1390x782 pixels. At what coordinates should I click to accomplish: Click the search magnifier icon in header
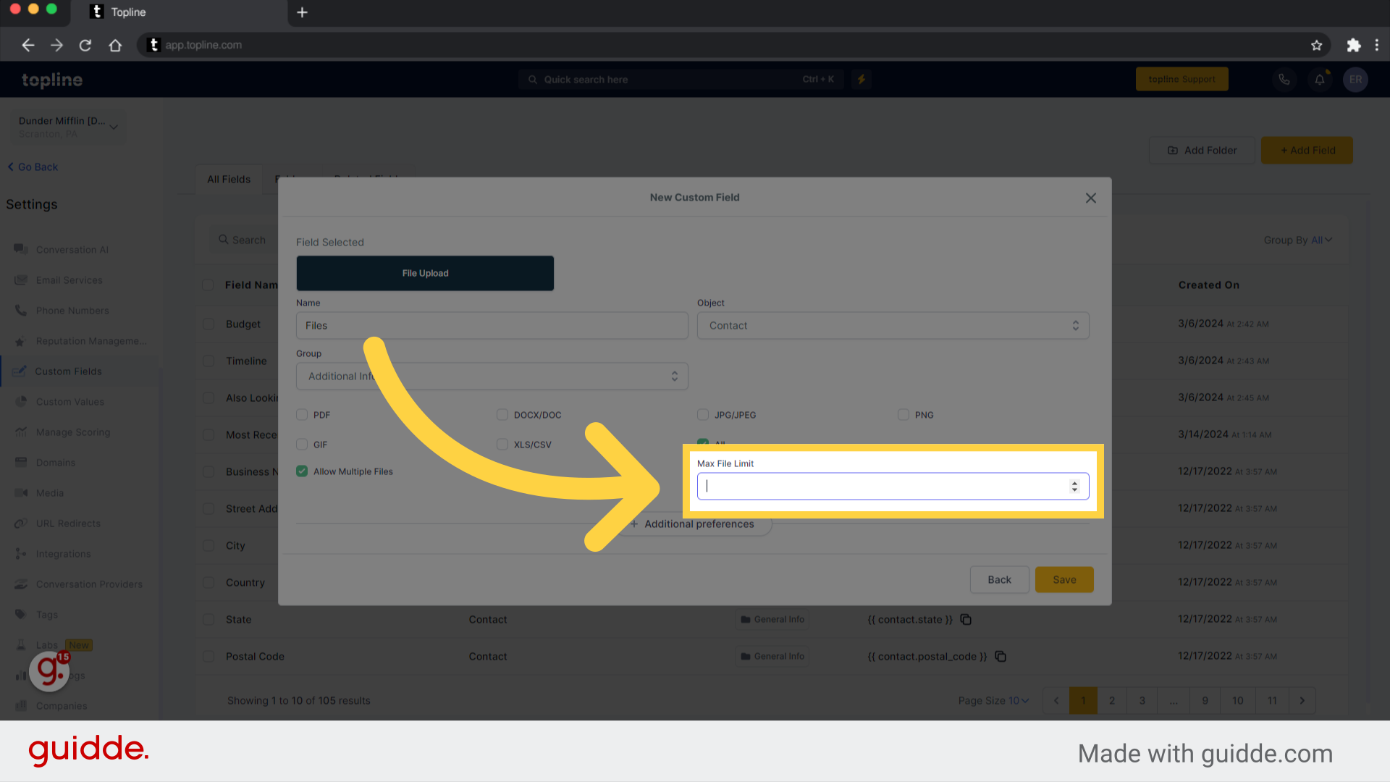pos(533,79)
